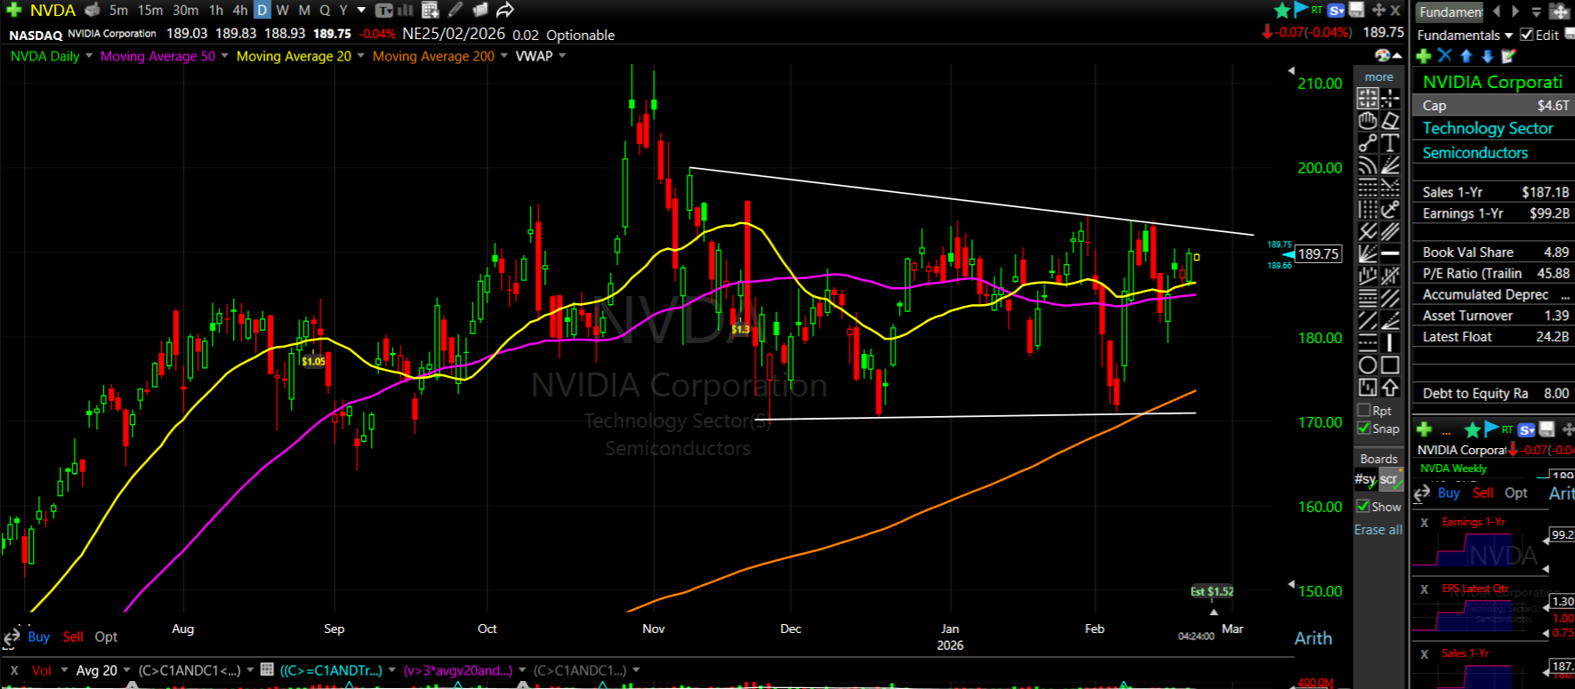
Task: Toggle the Edit checkbox in Fundamentals panel
Action: tap(1527, 35)
